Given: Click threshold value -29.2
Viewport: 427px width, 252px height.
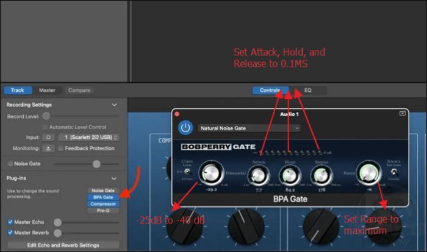Looking at the screenshot, I should (211, 189).
